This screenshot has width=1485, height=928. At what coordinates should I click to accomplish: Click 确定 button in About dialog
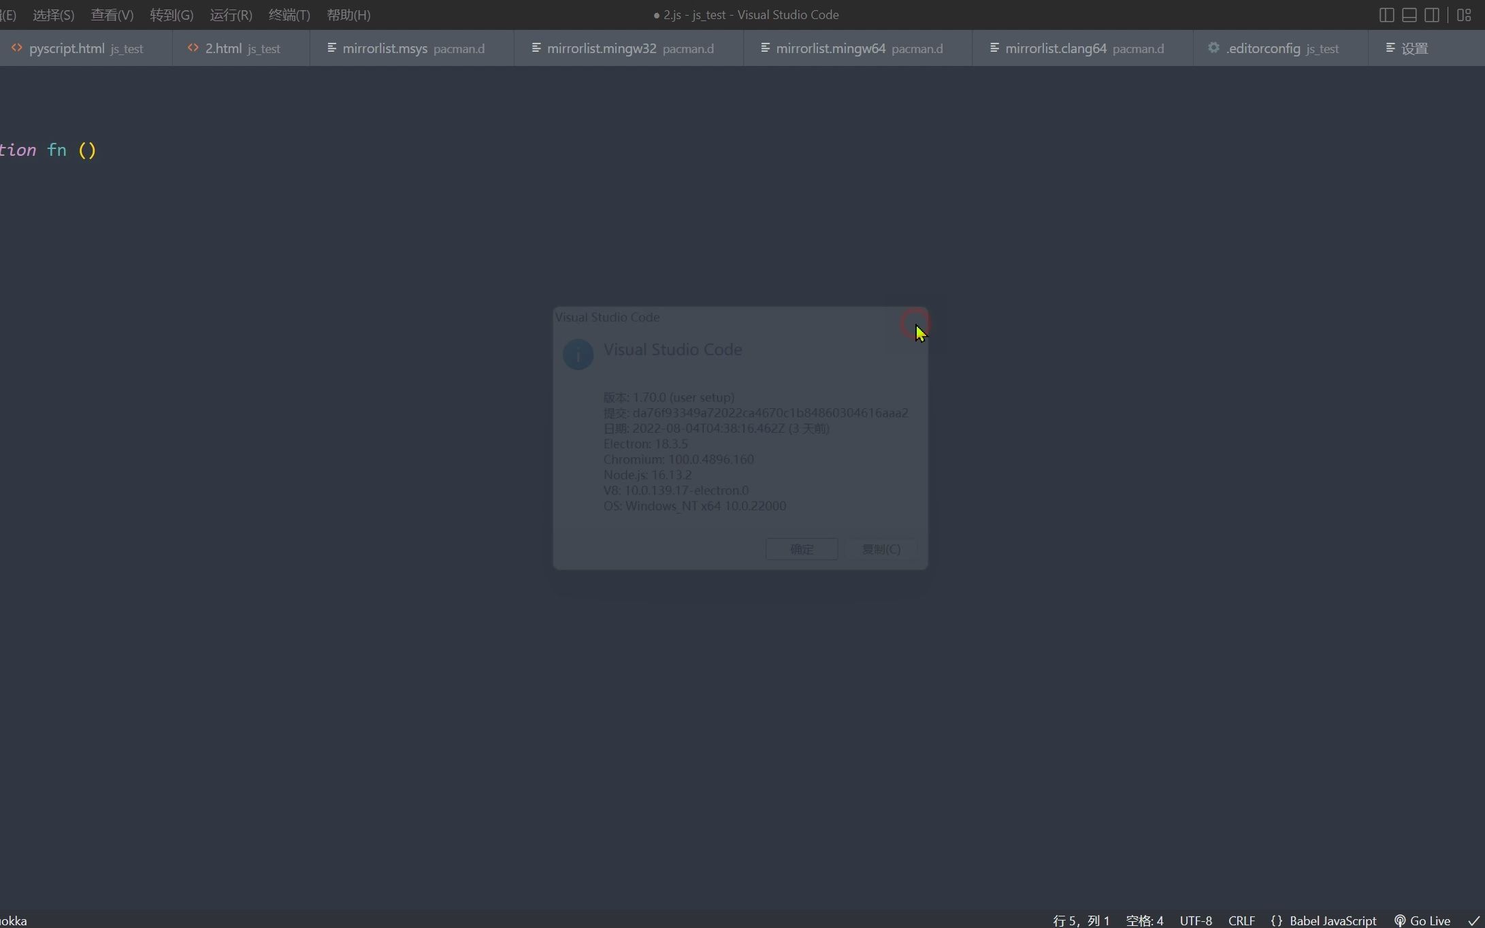[802, 549]
